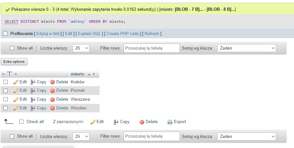Click the pencil Edit icon for Wrocław row
The height and width of the screenshot is (148, 294).
click(x=16, y=108)
